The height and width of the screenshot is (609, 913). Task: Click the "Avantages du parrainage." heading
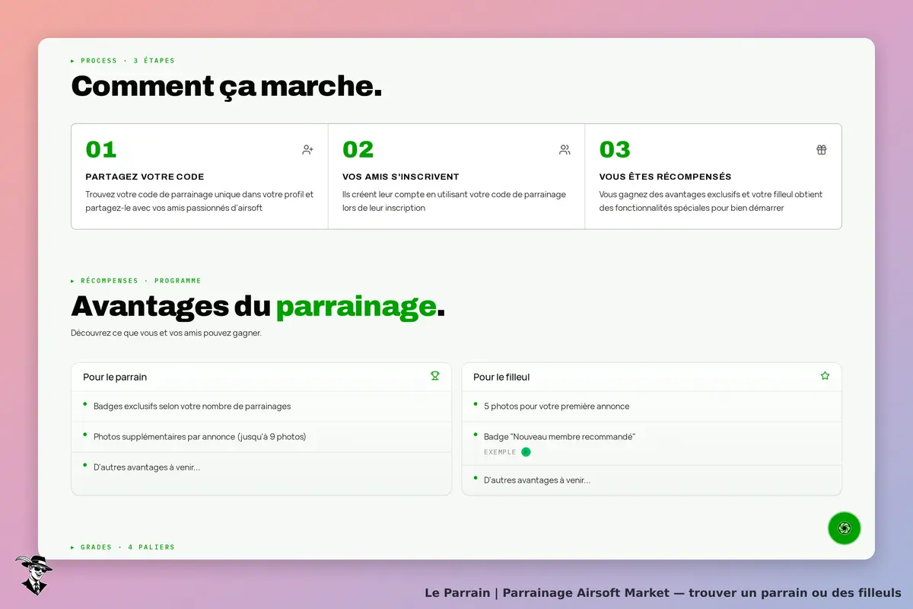point(258,306)
